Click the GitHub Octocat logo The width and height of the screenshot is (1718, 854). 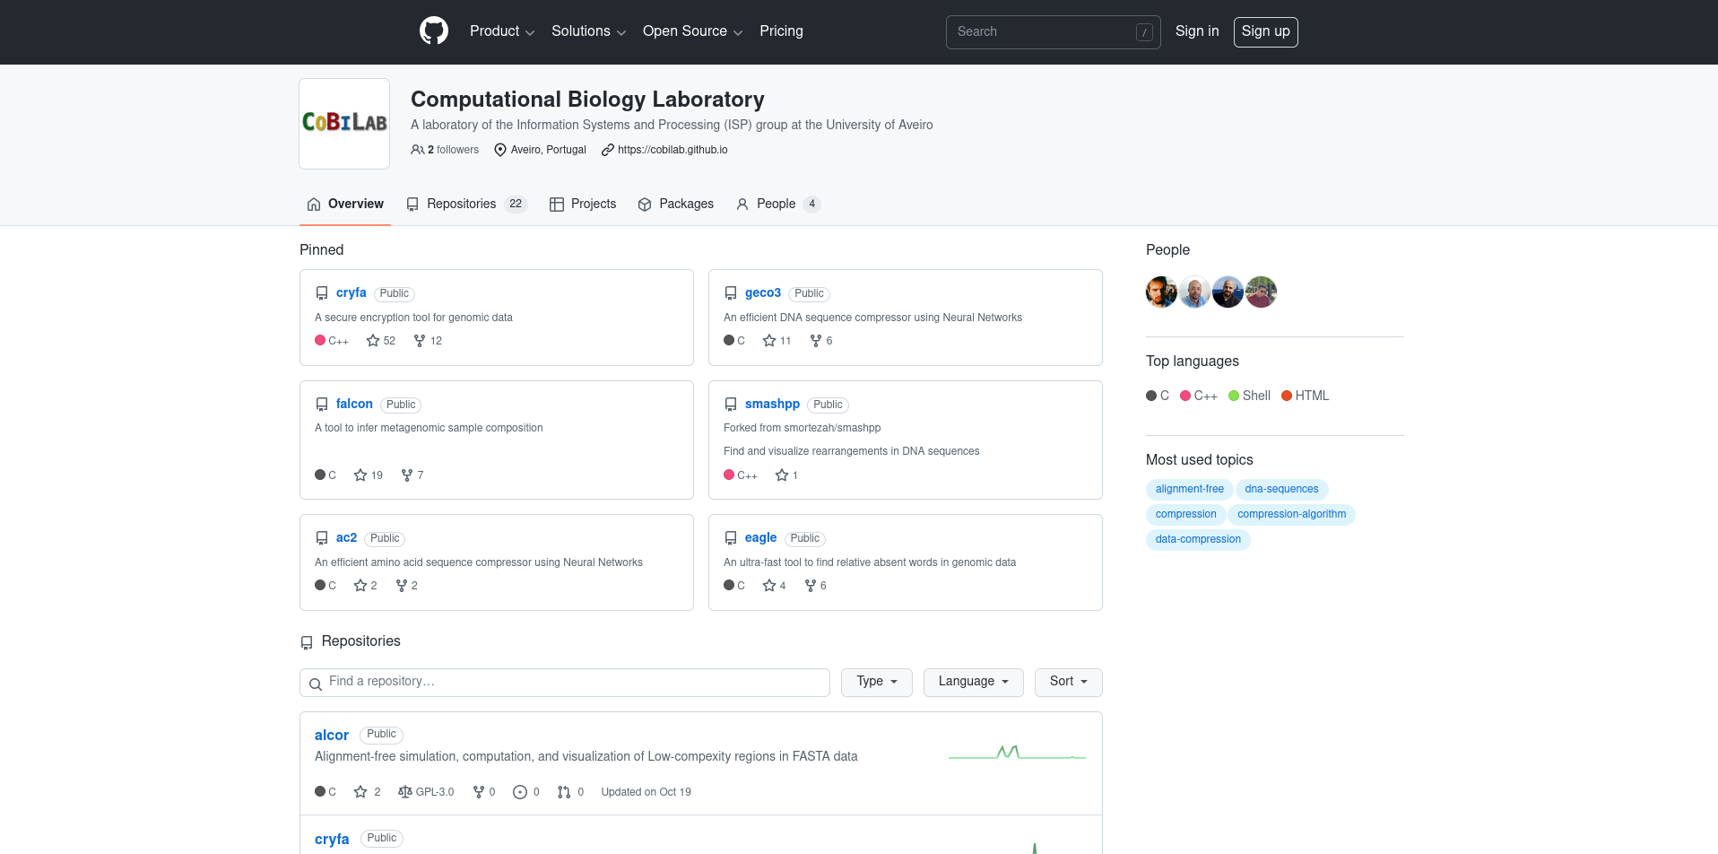[434, 31]
